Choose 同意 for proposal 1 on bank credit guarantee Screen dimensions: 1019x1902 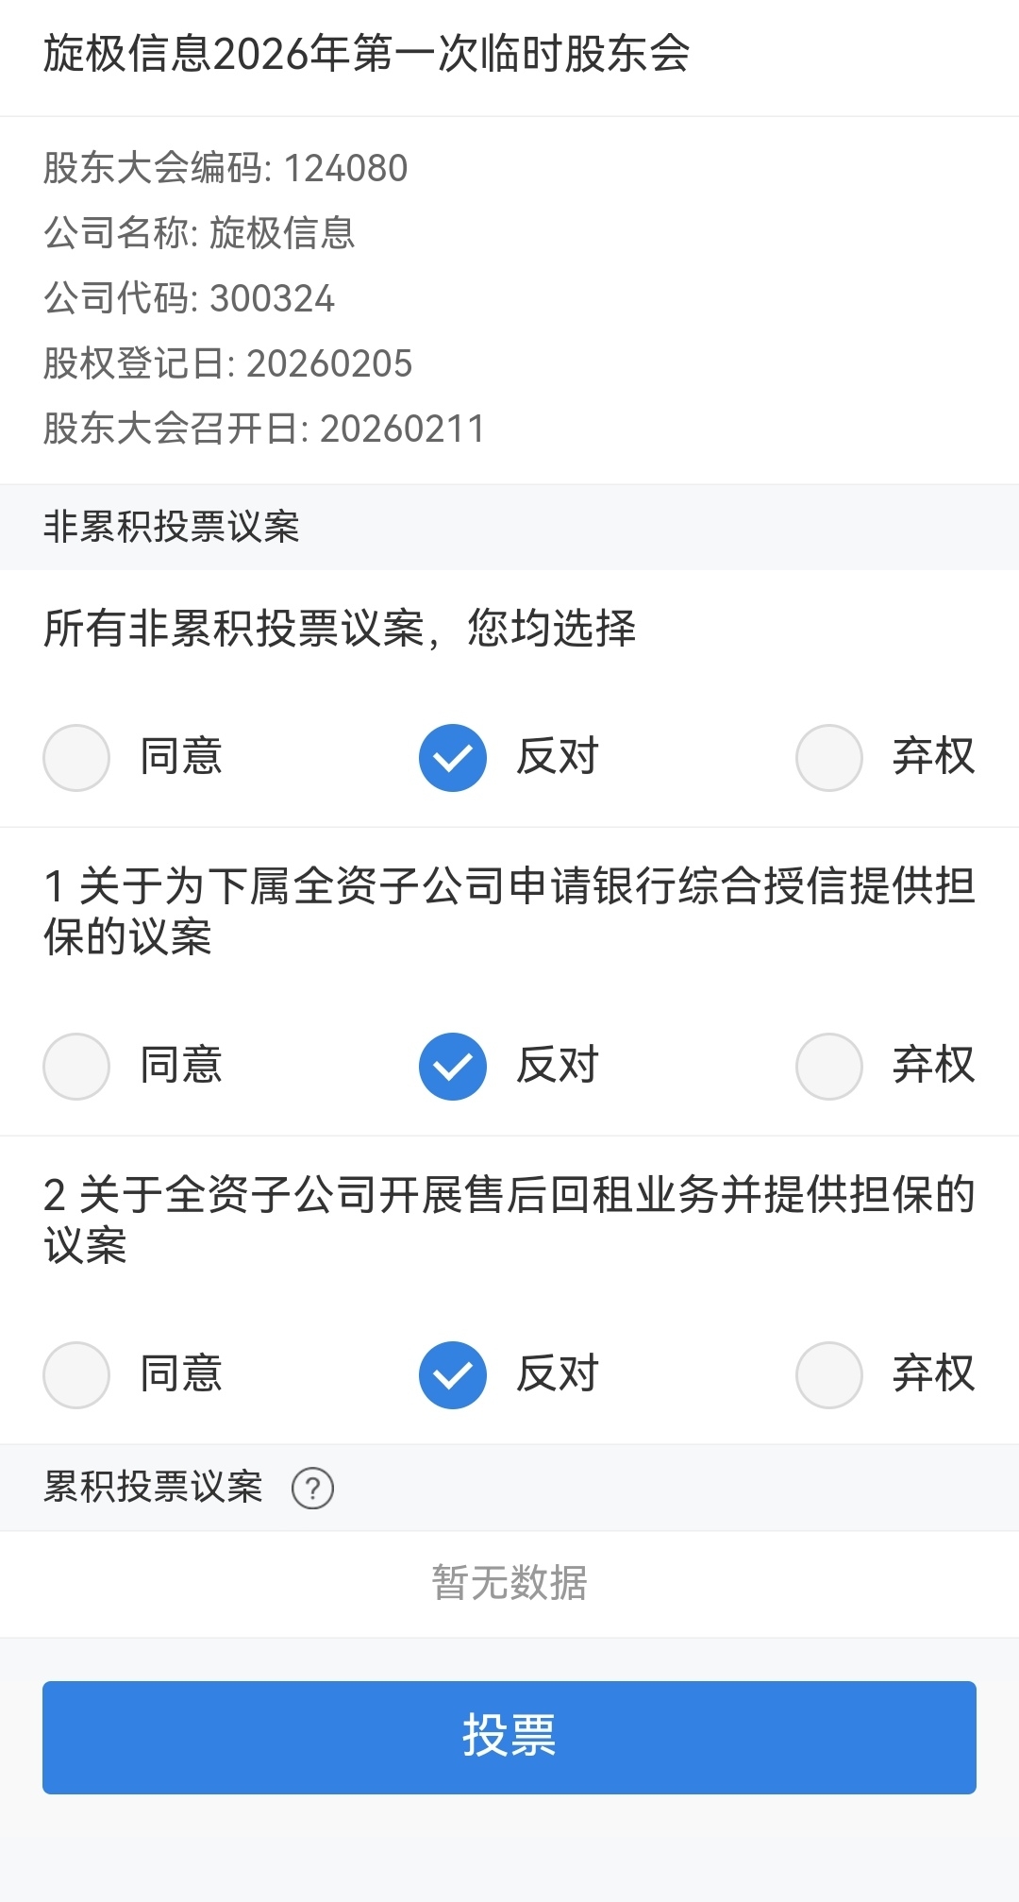click(x=76, y=1066)
